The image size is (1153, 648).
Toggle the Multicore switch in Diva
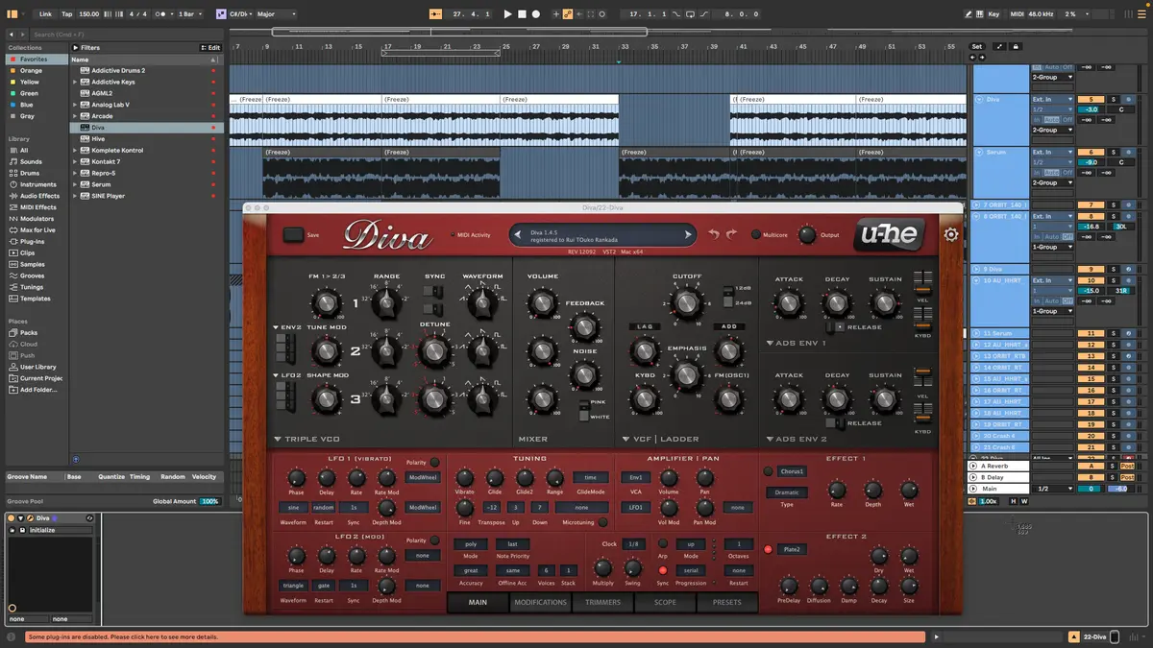[756, 234]
